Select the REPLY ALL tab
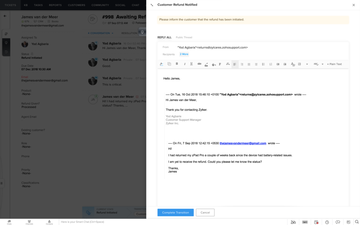This screenshot has height=225, width=360. coord(165,37)
